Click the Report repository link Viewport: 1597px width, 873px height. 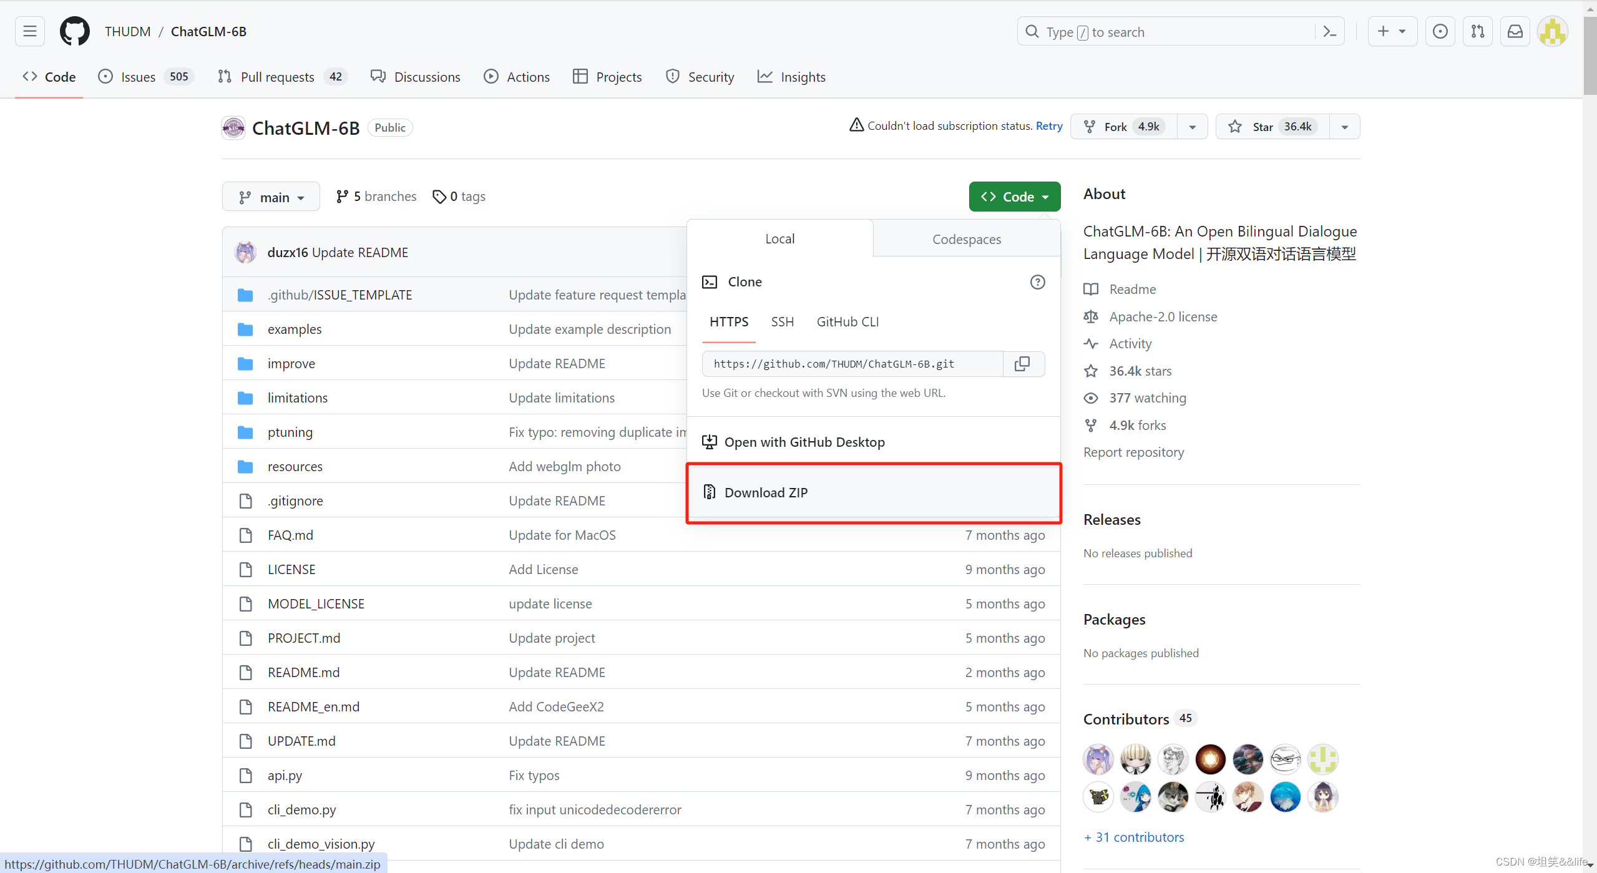click(1133, 452)
